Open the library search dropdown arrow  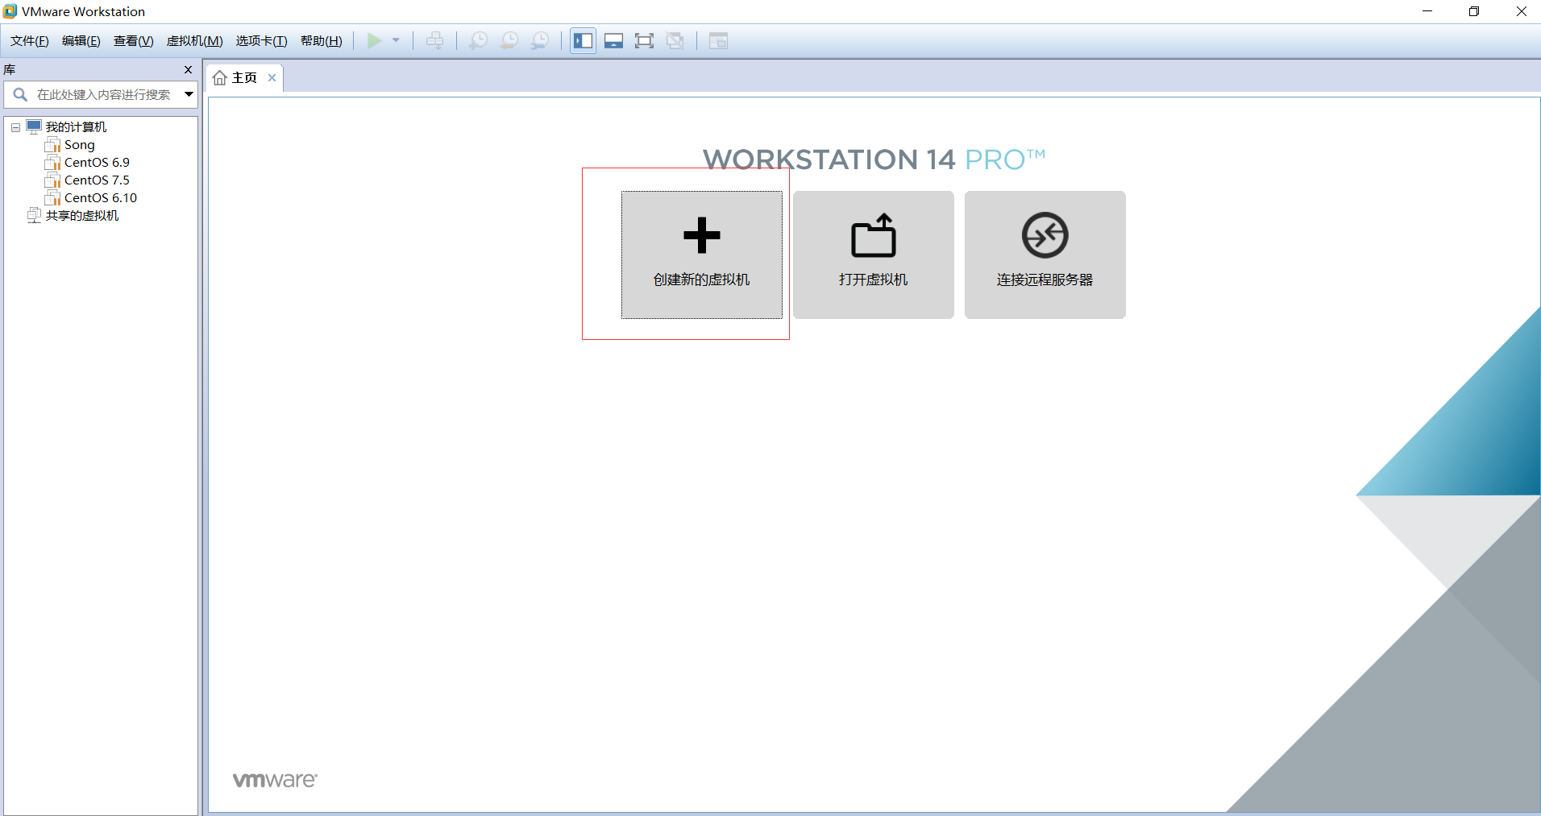click(x=189, y=94)
